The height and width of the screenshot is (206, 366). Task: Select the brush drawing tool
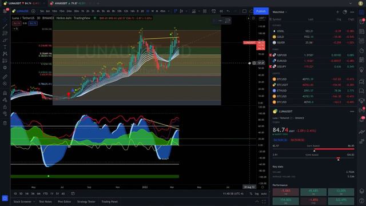point(5,40)
